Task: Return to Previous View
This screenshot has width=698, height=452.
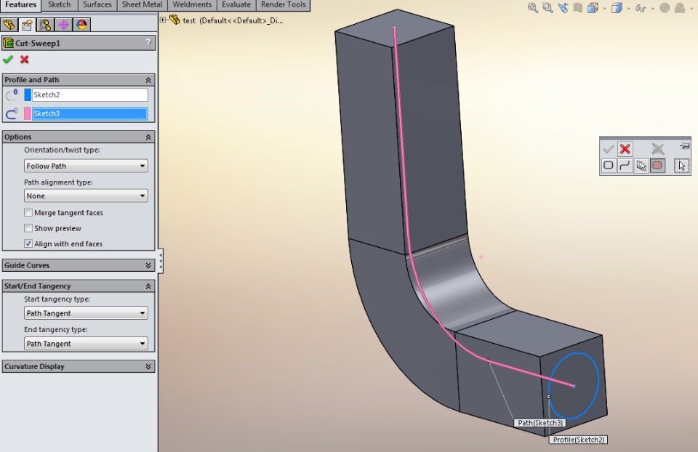Action: coord(563,7)
